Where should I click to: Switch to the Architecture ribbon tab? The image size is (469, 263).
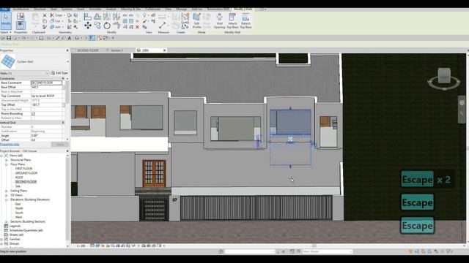click(21, 9)
